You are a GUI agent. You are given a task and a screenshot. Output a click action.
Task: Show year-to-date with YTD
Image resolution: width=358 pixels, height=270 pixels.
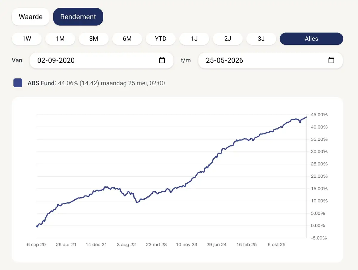click(x=161, y=39)
